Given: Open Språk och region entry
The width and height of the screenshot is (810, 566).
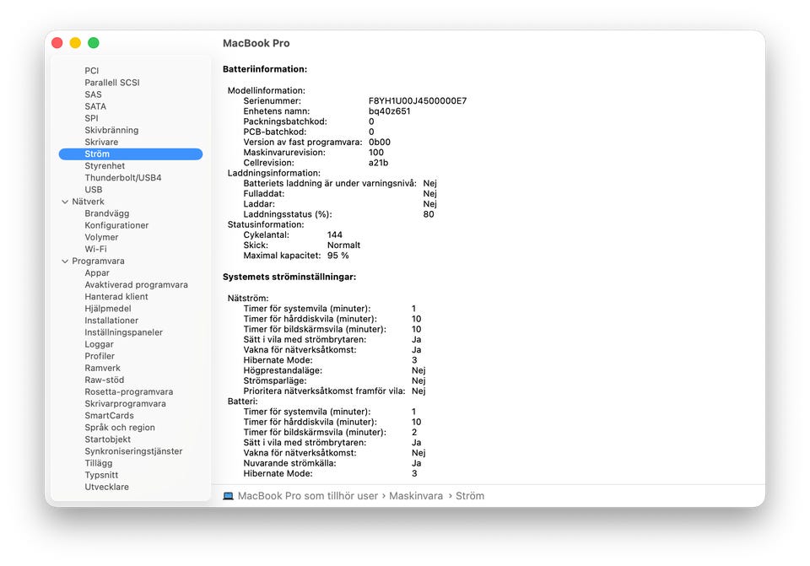Looking at the screenshot, I should [x=120, y=427].
